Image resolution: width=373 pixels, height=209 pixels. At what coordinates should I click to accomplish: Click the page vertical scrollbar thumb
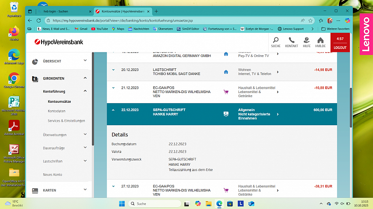pos(351,108)
